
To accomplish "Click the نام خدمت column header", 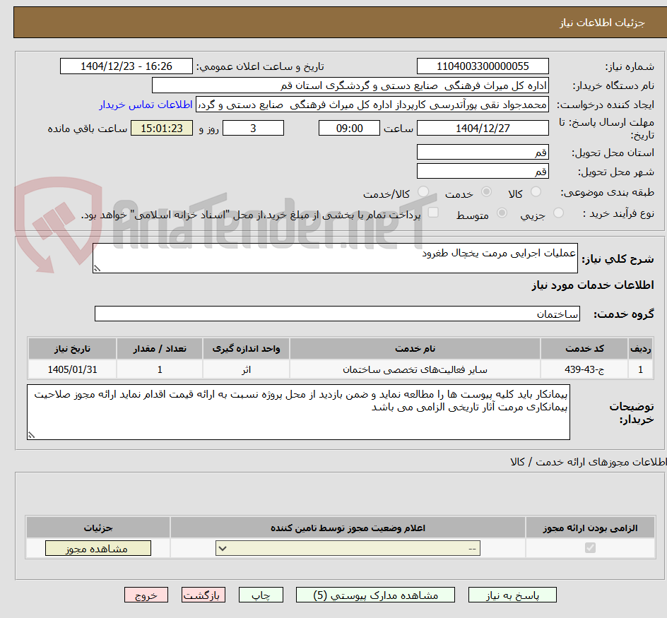I will coord(415,349).
